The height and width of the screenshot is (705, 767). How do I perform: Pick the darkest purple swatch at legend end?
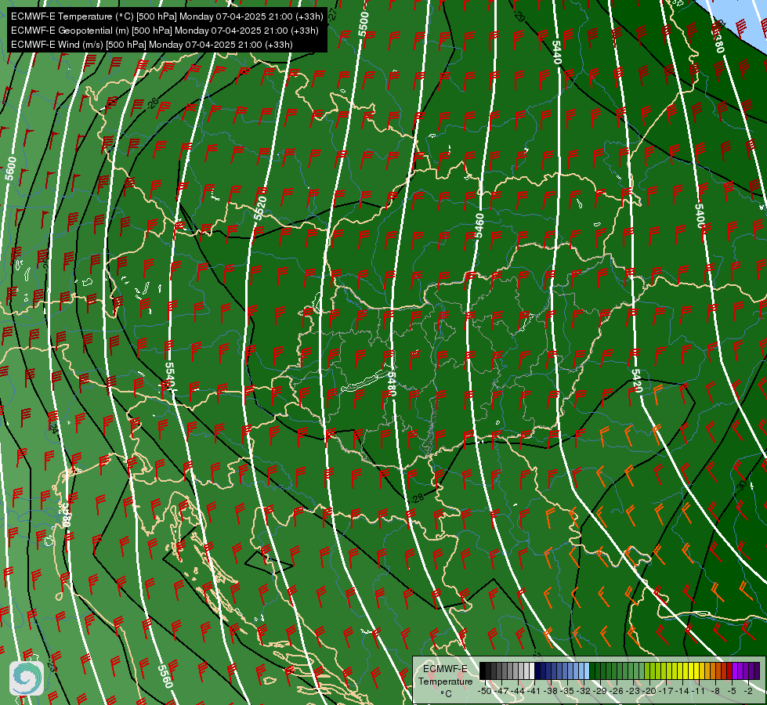pos(757,671)
